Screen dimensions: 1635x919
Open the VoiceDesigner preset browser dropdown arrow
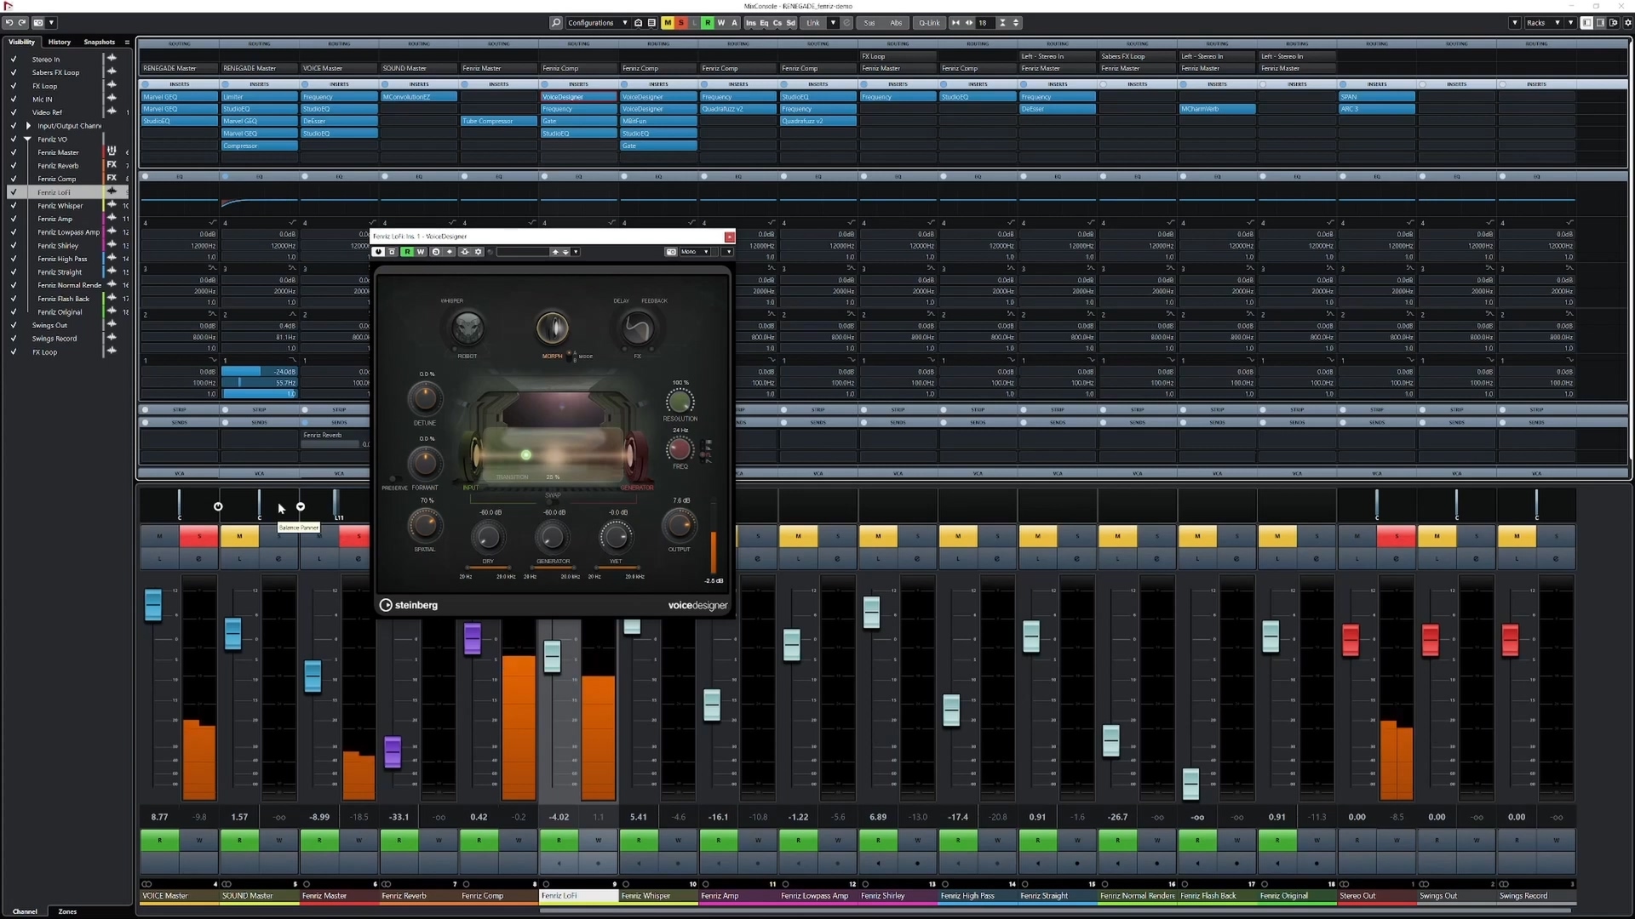pyautogui.click(x=576, y=252)
